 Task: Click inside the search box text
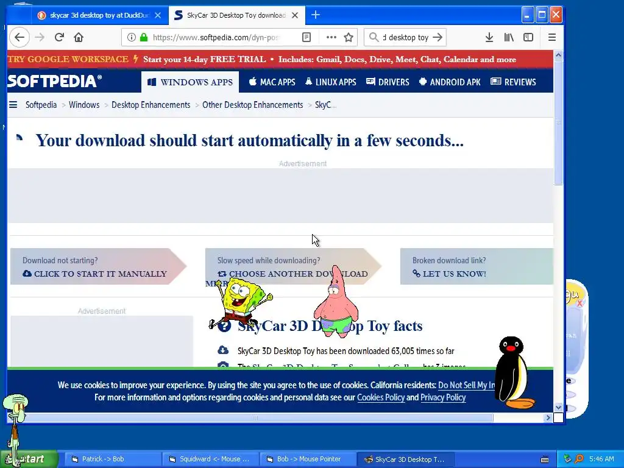pos(405,37)
